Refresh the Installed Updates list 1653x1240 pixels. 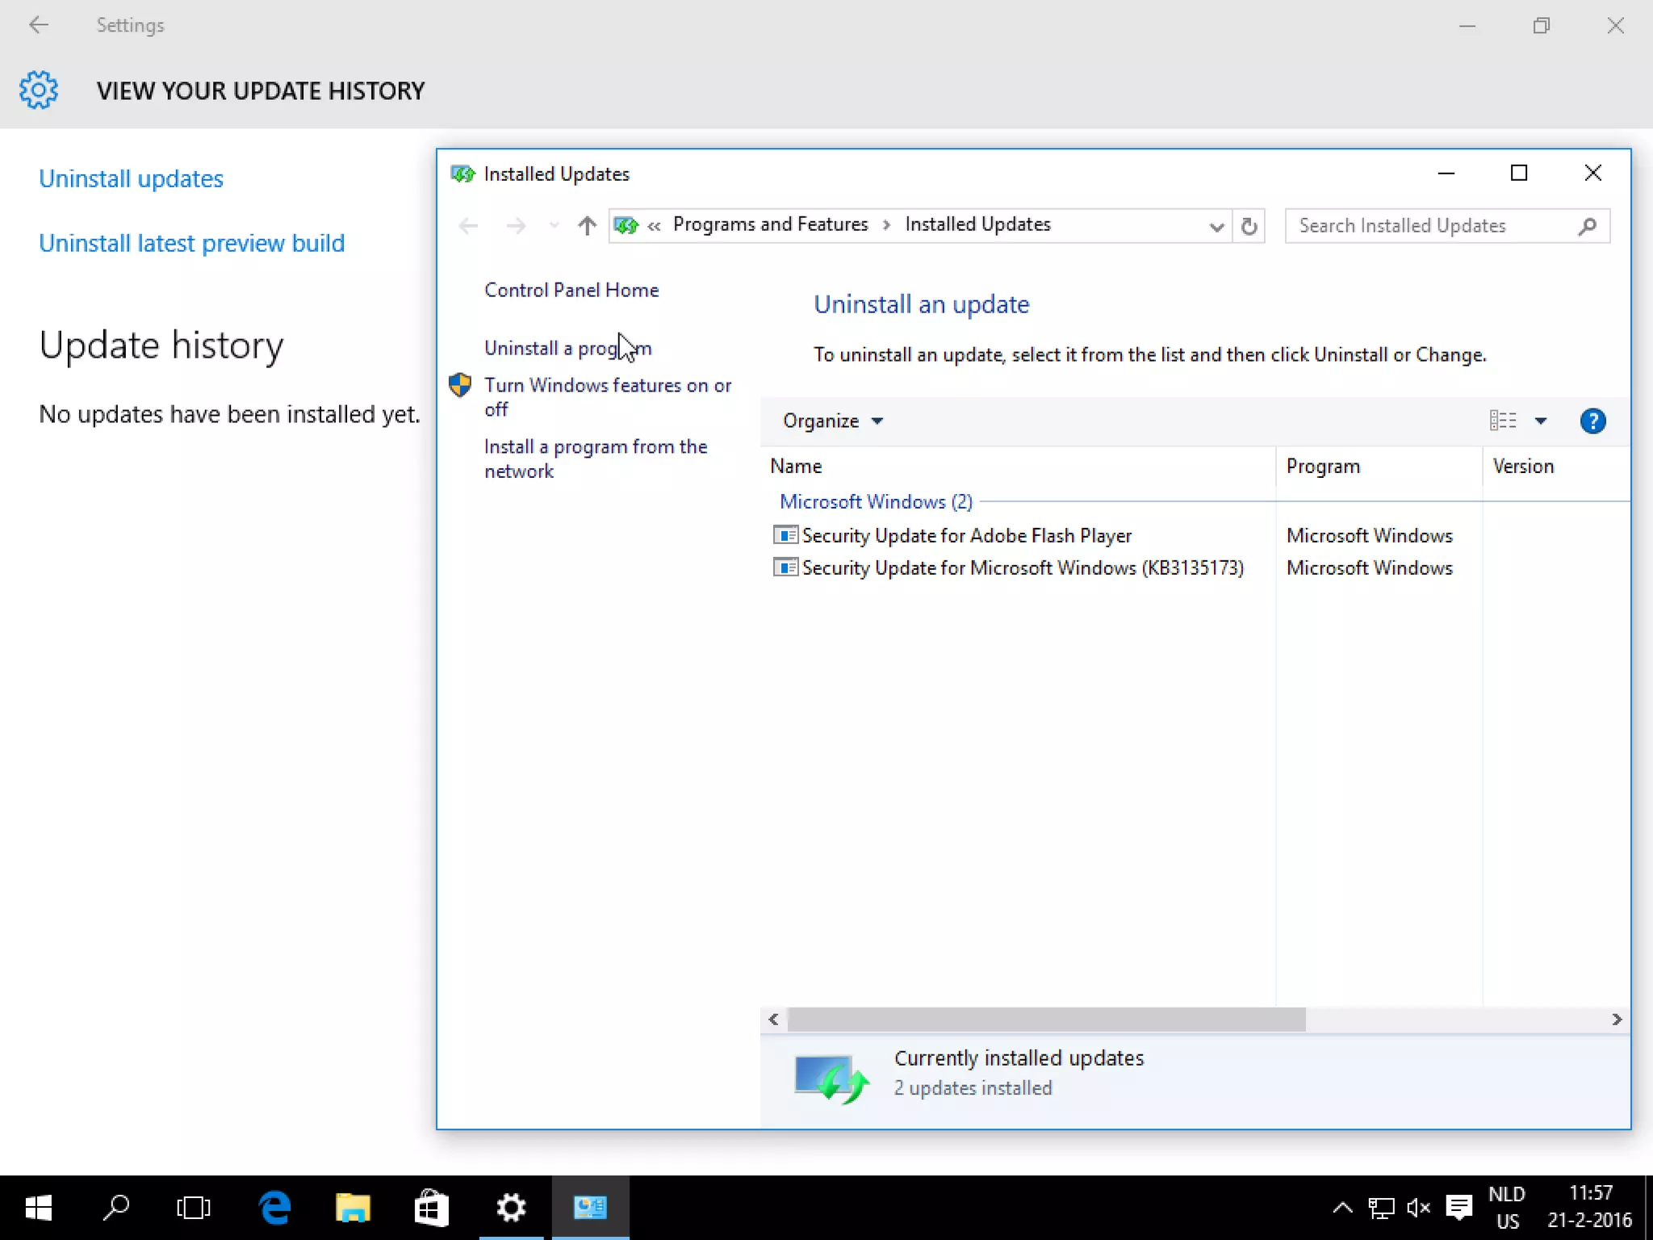point(1249,226)
